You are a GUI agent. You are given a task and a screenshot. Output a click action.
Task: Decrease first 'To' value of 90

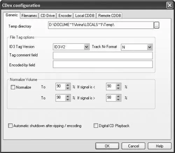tap(68, 88)
